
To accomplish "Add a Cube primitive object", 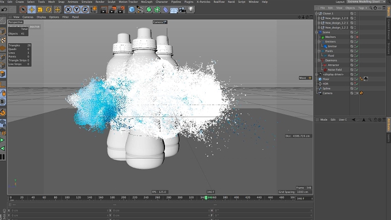I will (132, 10).
